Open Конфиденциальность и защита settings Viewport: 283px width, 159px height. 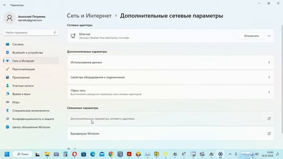(31, 119)
